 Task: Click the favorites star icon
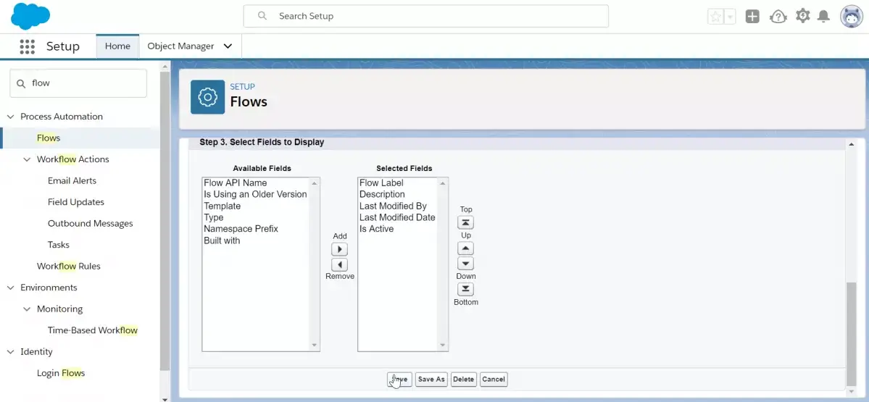pos(715,17)
